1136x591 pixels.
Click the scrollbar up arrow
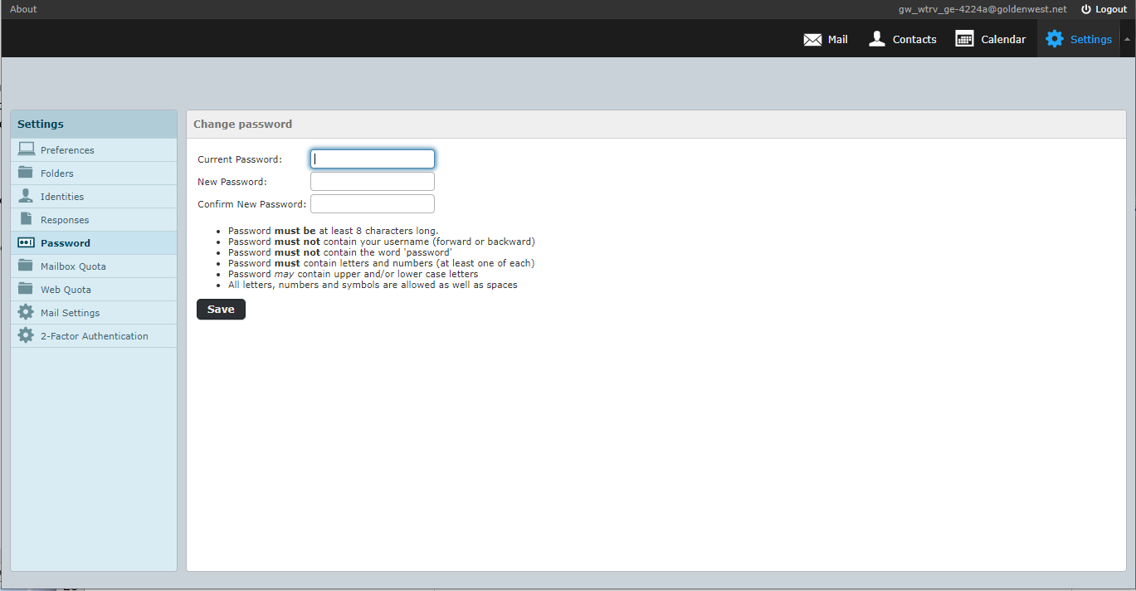1127,38
